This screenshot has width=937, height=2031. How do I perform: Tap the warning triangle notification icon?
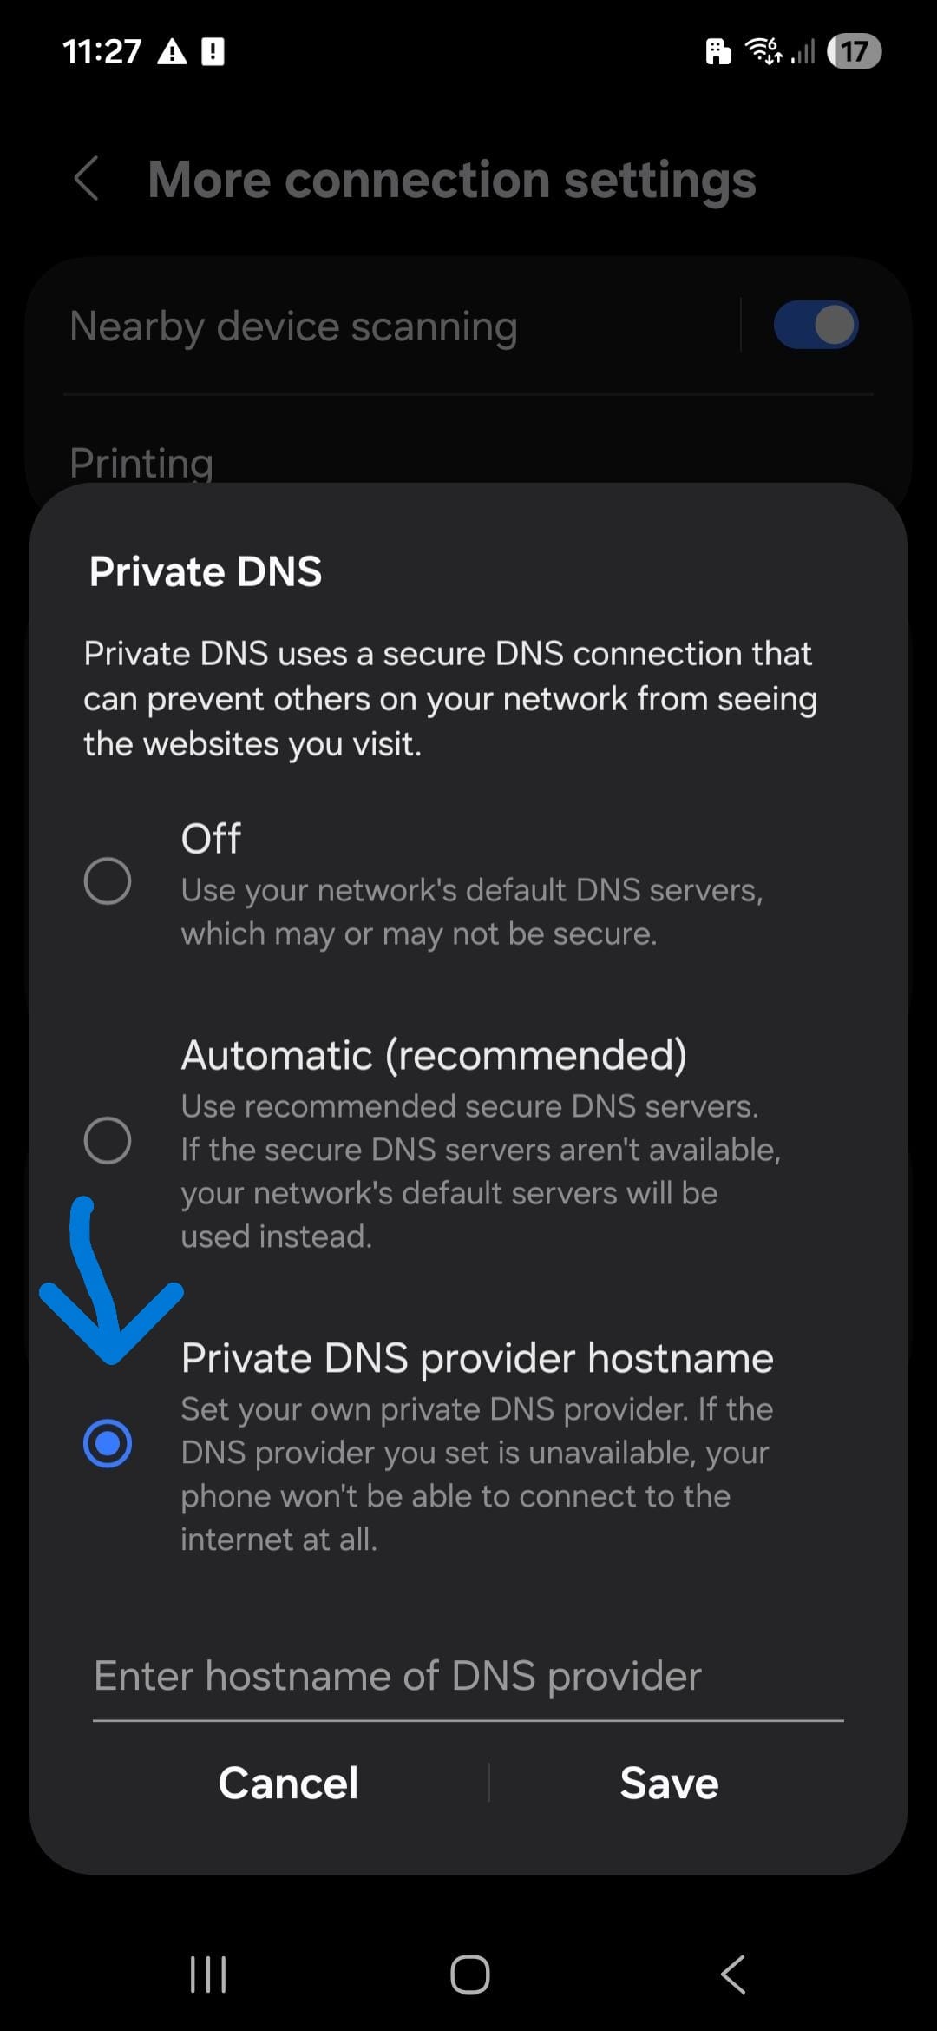click(172, 53)
